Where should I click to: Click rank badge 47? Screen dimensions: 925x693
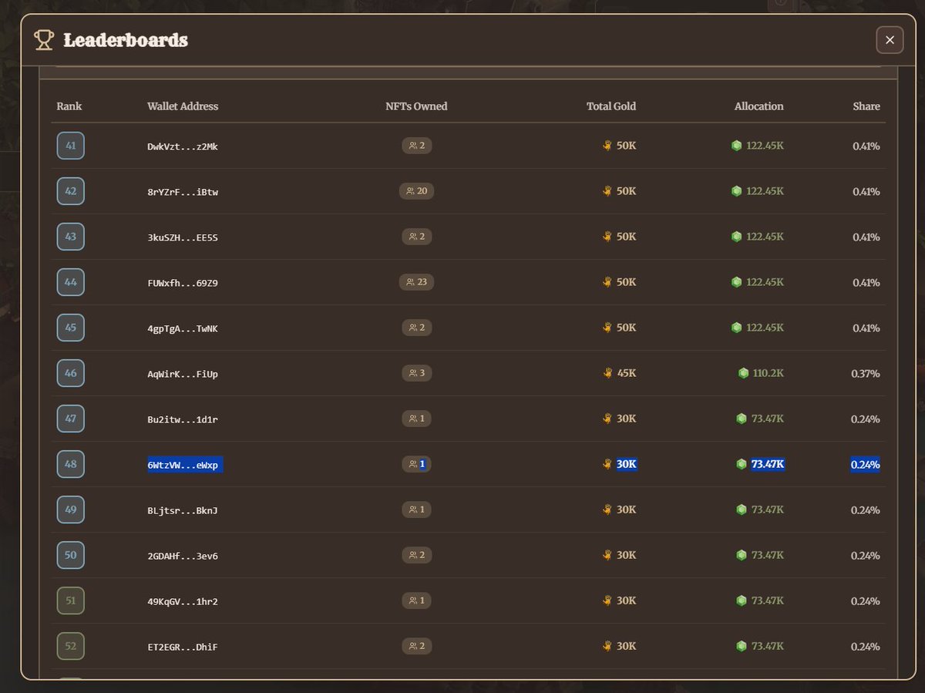point(71,419)
